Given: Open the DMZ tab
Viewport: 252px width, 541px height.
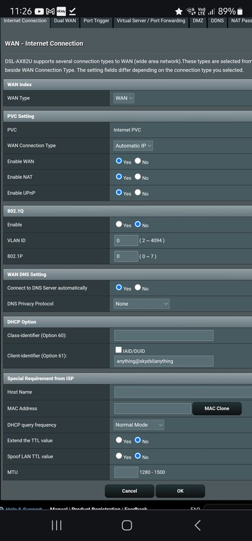Looking at the screenshot, I should pos(198,21).
